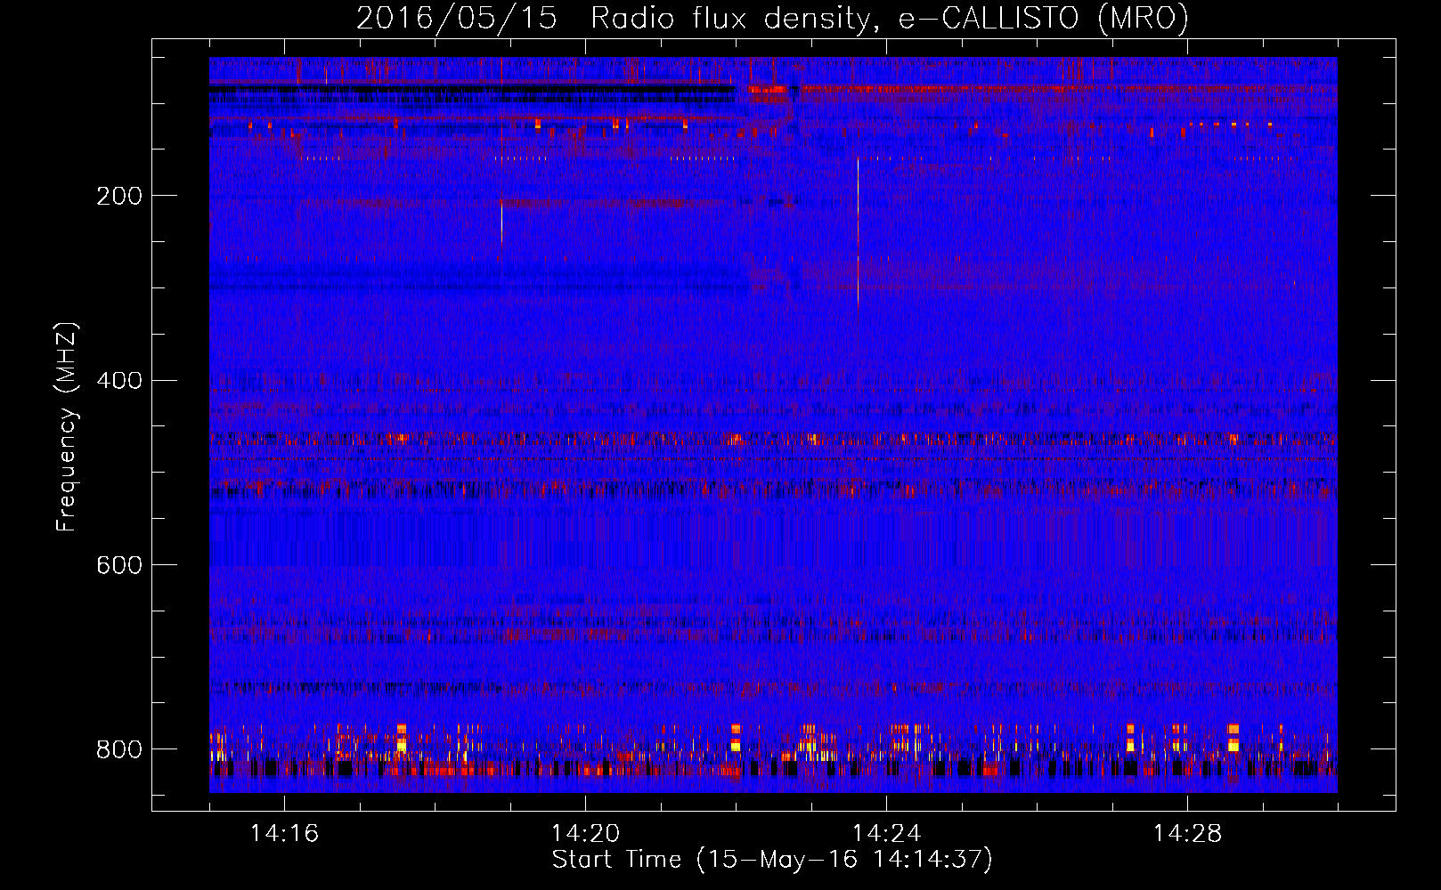Click the plot title '2016/05/15 Radio flux density'
The width and height of the screenshot is (1441, 890).
point(613,19)
